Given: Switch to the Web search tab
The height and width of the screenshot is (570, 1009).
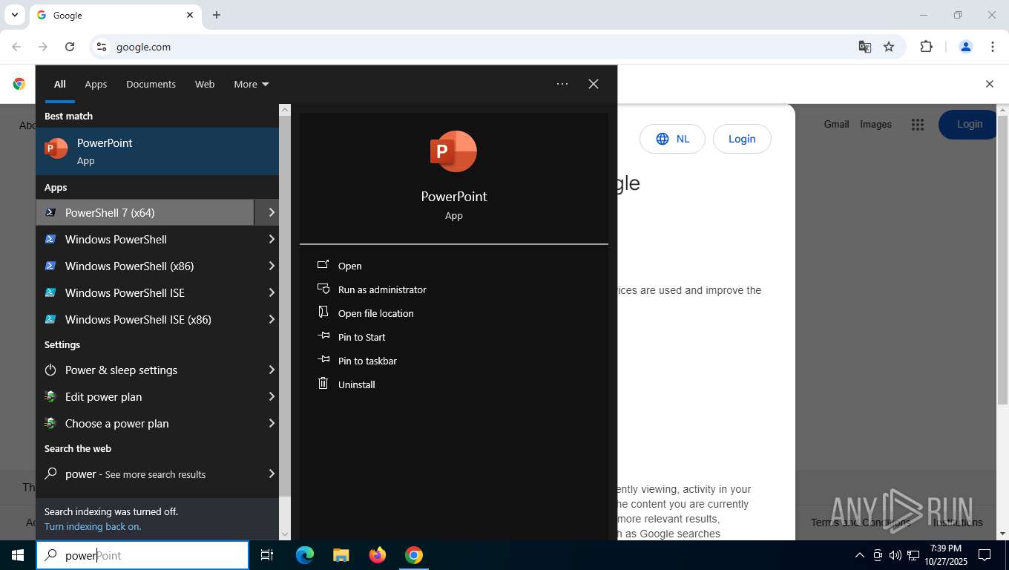Looking at the screenshot, I should click(205, 84).
